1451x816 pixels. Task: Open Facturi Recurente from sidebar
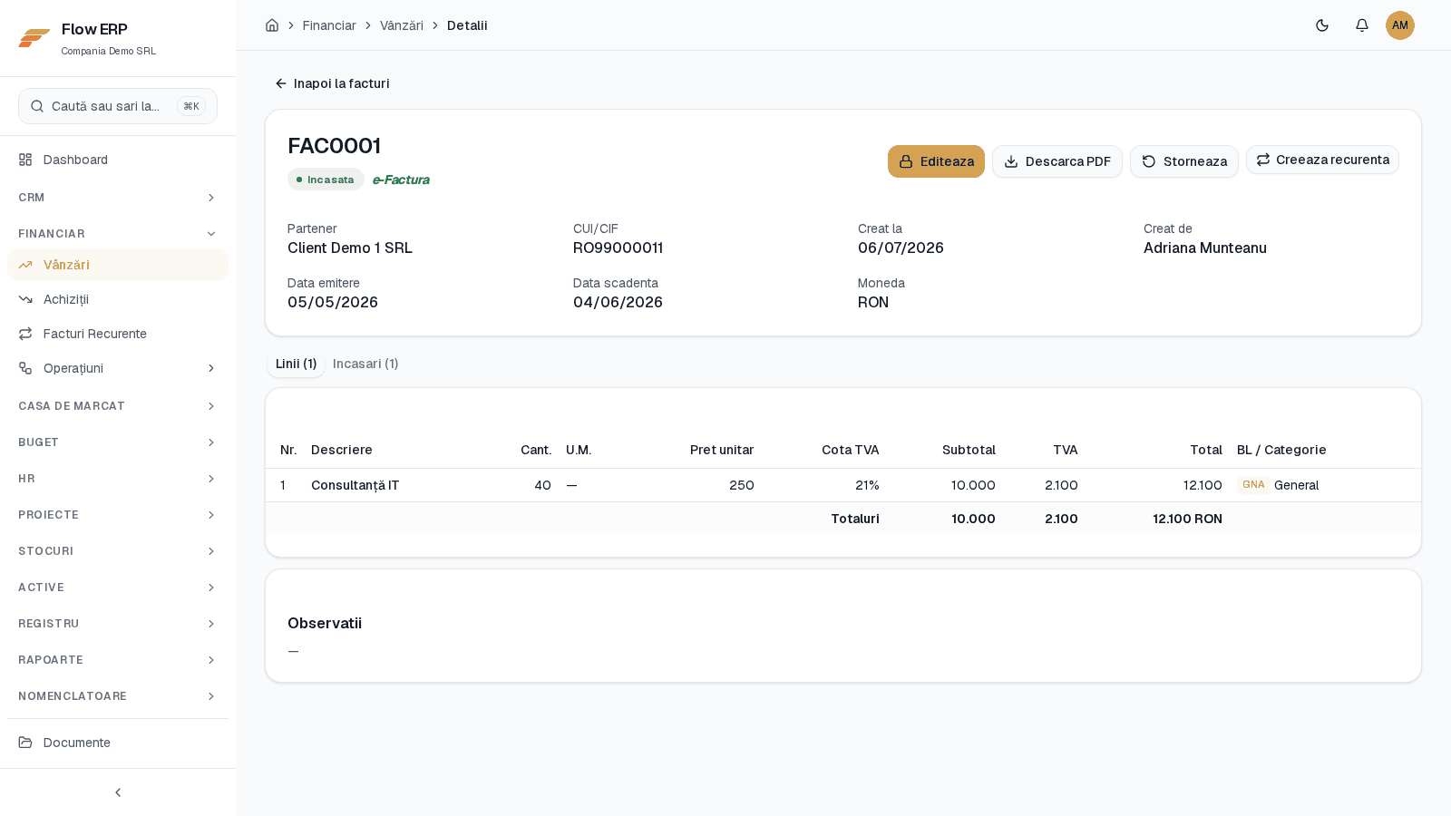[118, 334]
